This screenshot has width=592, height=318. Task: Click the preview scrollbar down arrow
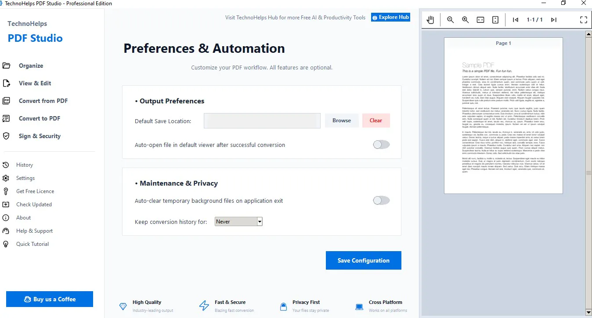point(588,312)
